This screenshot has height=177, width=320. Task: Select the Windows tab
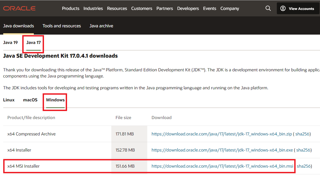[x=55, y=100]
